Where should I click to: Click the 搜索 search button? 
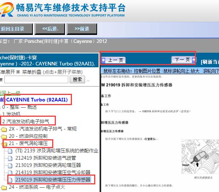tap(77, 79)
